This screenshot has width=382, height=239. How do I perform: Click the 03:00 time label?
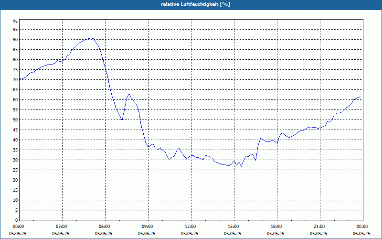(63, 227)
